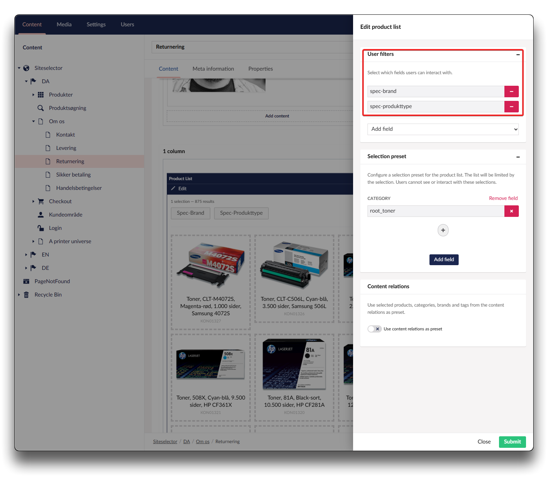This screenshot has height=477, width=548.
Task: Click the root_toner category input field
Action: (x=436, y=211)
